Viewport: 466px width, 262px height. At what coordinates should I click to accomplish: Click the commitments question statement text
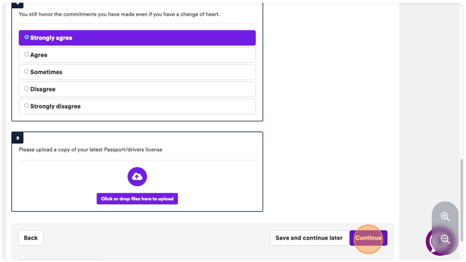(119, 14)
